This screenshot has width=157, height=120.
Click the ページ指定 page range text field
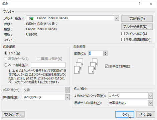pyautogui.click(x=48, y=65)
